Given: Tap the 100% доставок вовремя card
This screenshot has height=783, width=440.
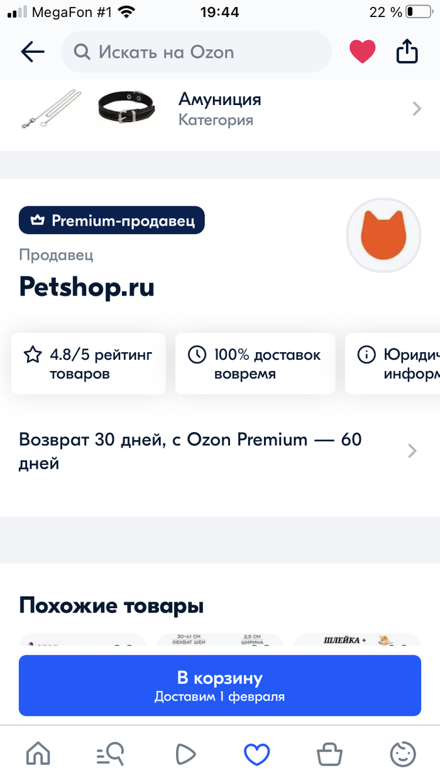Looking at the screenshot, I should point(255,364).
